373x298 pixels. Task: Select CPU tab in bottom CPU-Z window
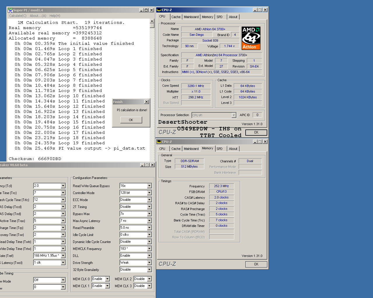(x=162, y=149)
